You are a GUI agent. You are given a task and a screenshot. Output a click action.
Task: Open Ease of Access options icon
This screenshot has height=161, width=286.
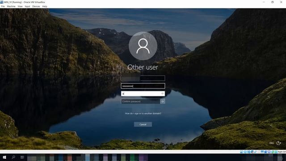pos(278,143)
